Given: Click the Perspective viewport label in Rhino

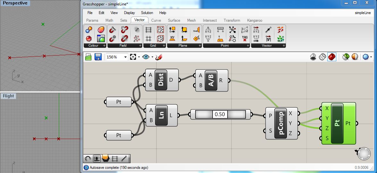Looking at the screenshot, I should coord(15,3).
